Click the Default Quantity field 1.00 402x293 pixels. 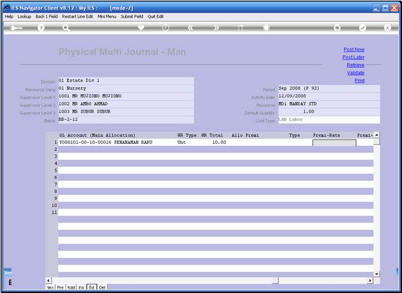(x=329, y=112)
